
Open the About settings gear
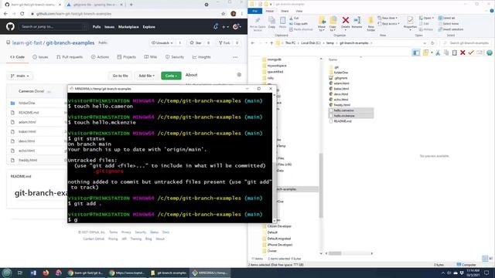coord(239,75)
